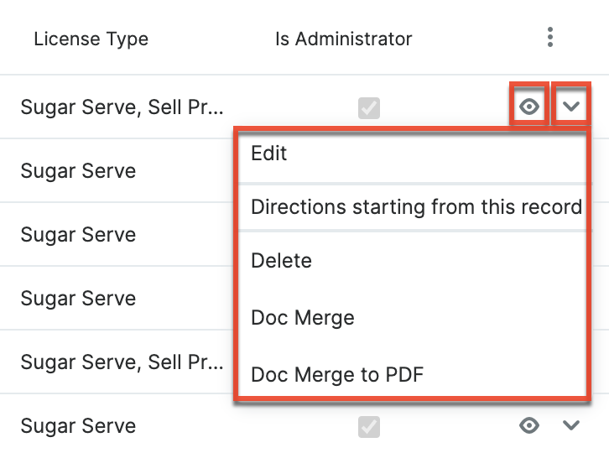Image resolution: width=609 pixels, height=453 pixels.
Task: Preview the first row record with eye icon
Action: click(x=529, y=107)
